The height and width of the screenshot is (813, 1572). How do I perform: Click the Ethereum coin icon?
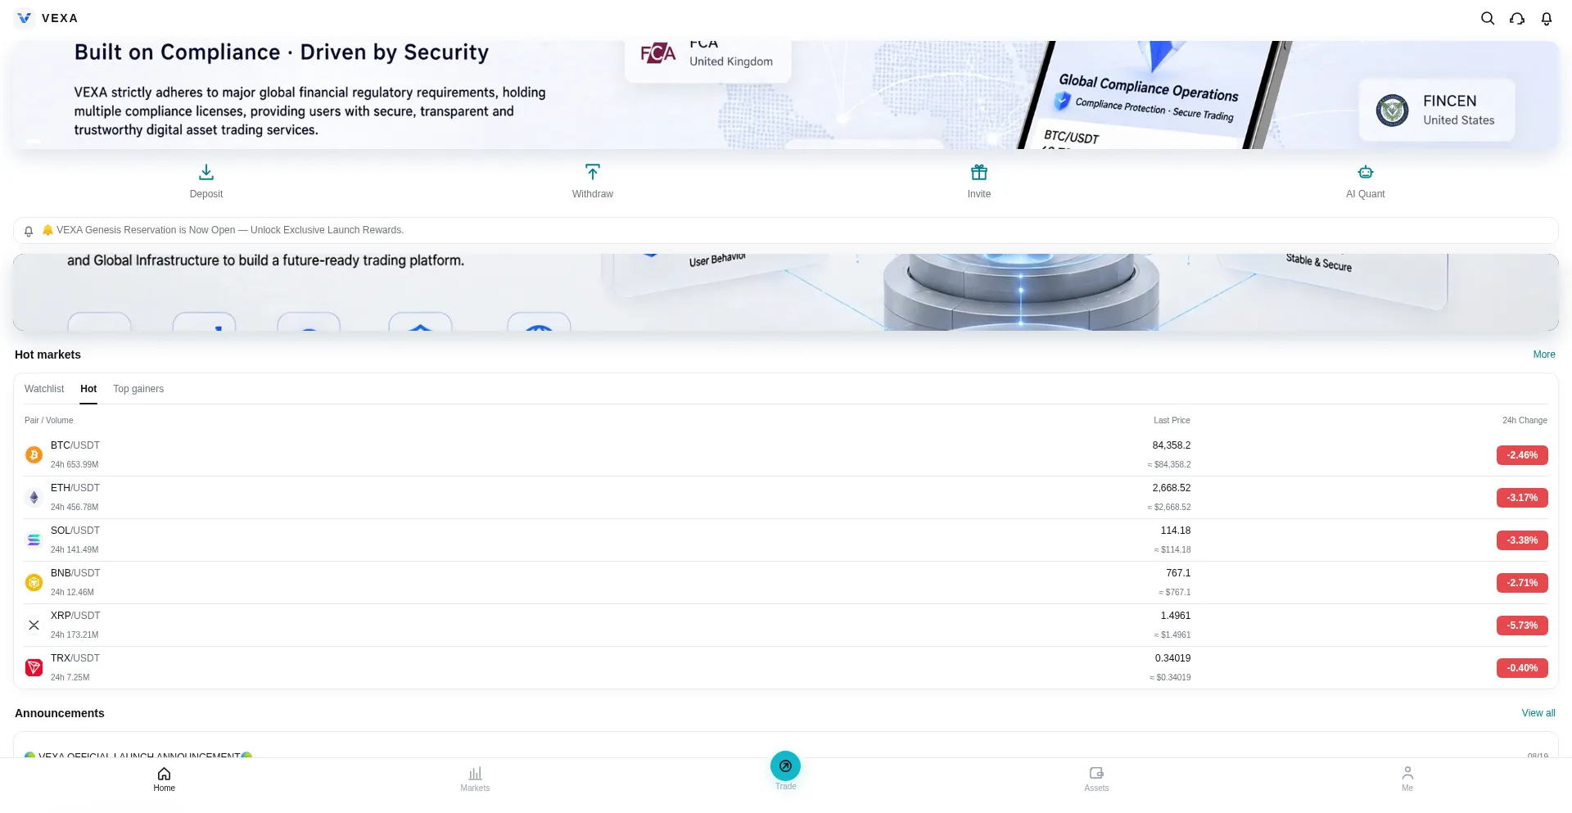tap(34, 497)
